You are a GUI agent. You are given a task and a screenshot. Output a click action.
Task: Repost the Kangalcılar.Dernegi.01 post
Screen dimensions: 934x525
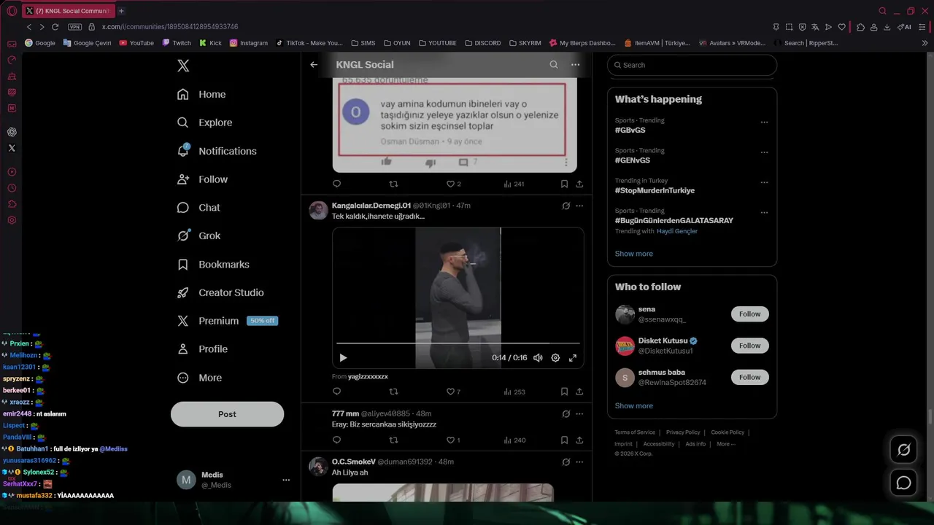(x=393, y=392)
